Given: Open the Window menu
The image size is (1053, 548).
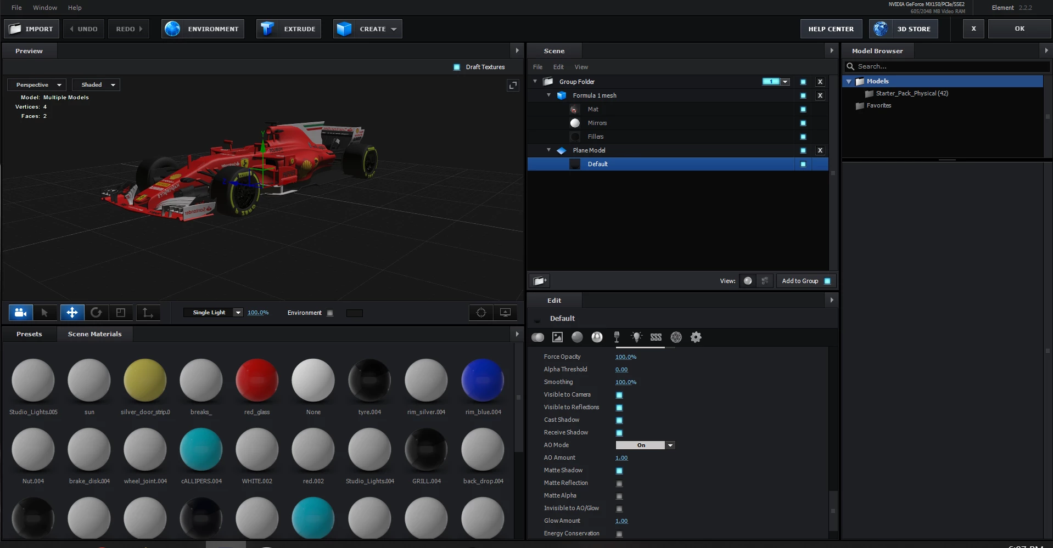Looking at the screenshot, I should click(45, 8).
